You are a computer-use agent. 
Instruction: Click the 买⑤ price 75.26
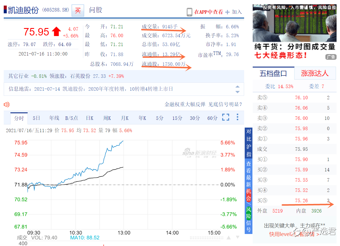(x=301, y=201)
